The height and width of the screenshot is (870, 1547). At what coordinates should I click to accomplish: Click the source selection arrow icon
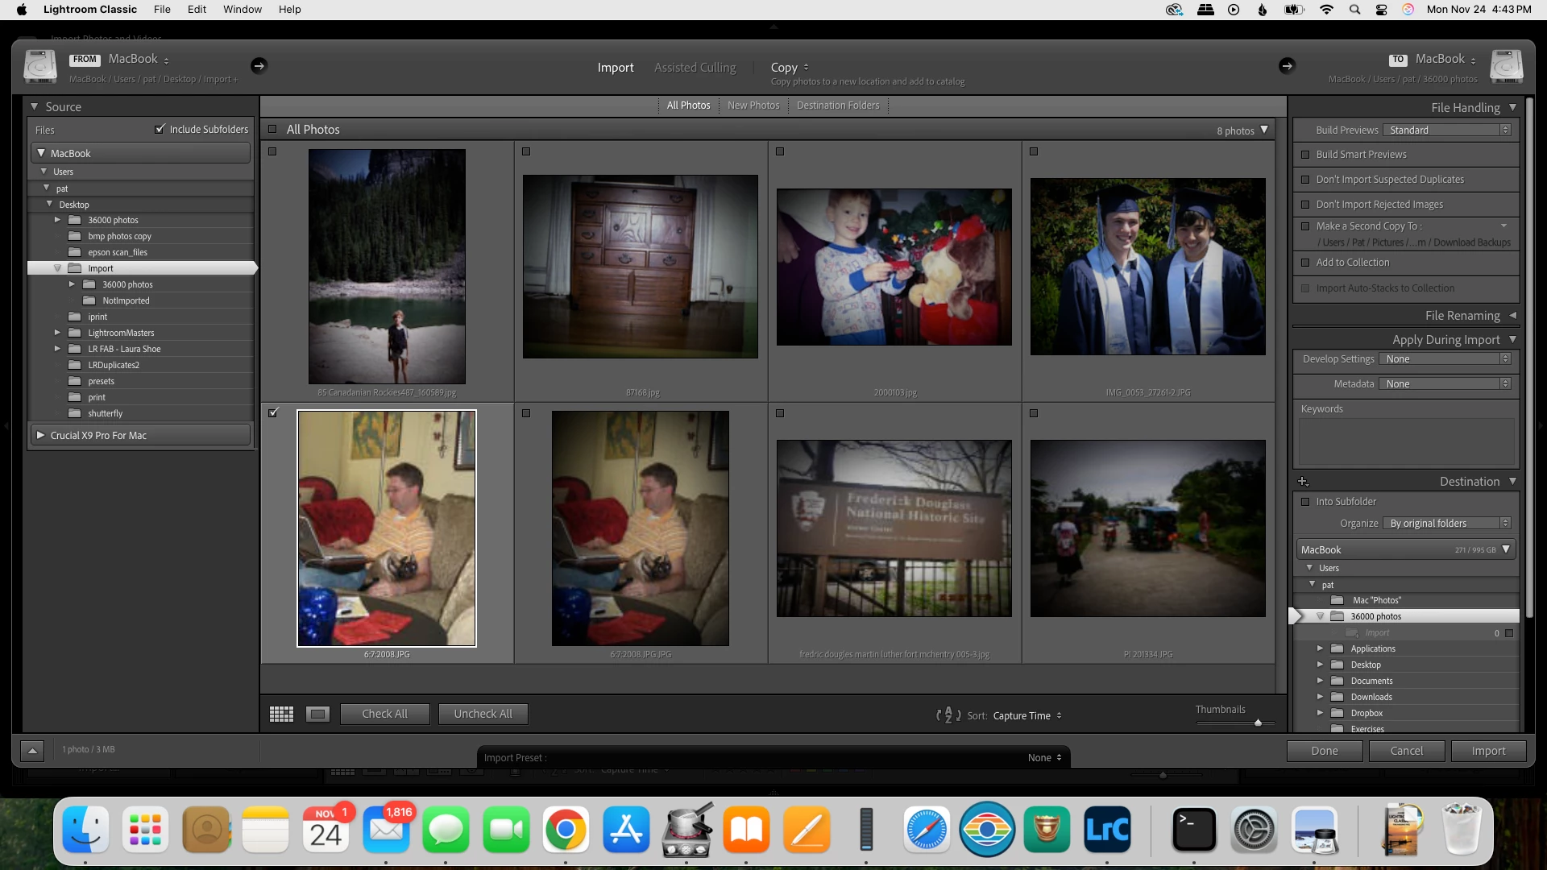259,66
